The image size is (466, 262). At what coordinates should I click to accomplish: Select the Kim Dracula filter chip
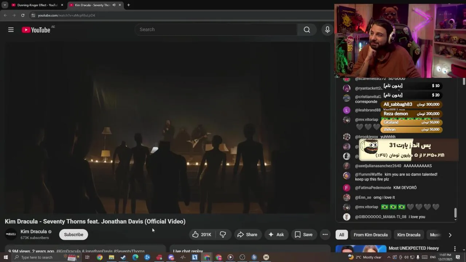[x=409, y=235]
